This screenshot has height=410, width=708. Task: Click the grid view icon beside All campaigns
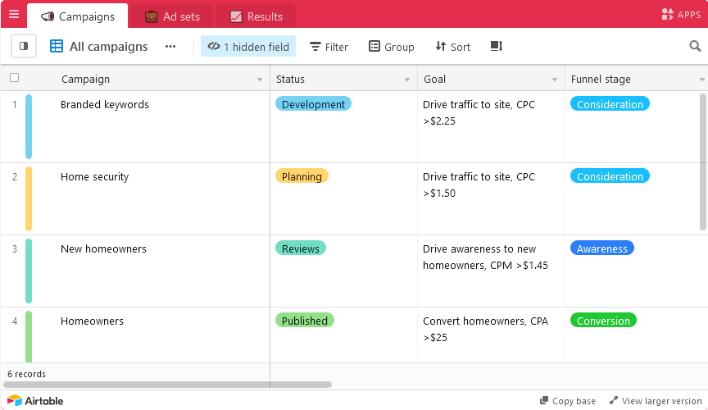57,46
